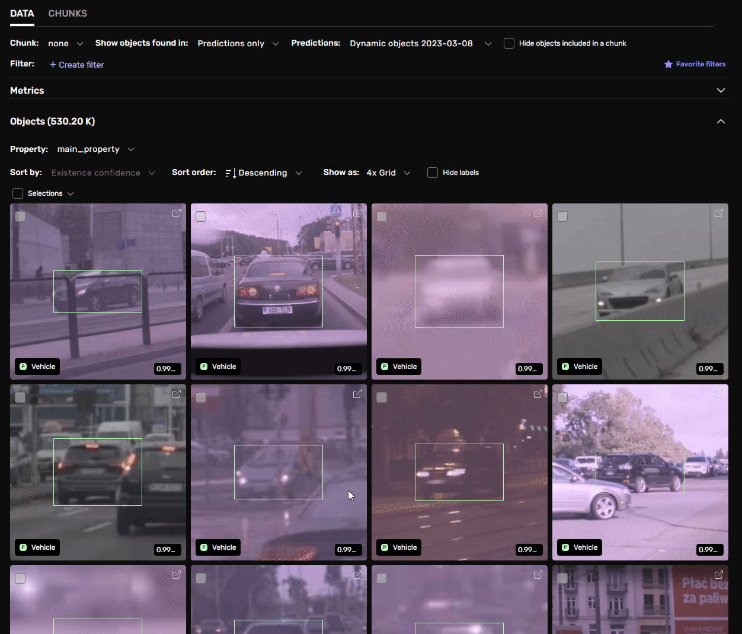This screenshot has height=634, width=742.
Task: Click the blurry foggy white car thumbnail
Action: [459, 291]
